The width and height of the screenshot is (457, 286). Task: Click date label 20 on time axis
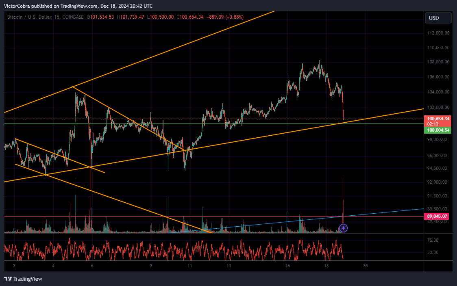tap(366, 266)
